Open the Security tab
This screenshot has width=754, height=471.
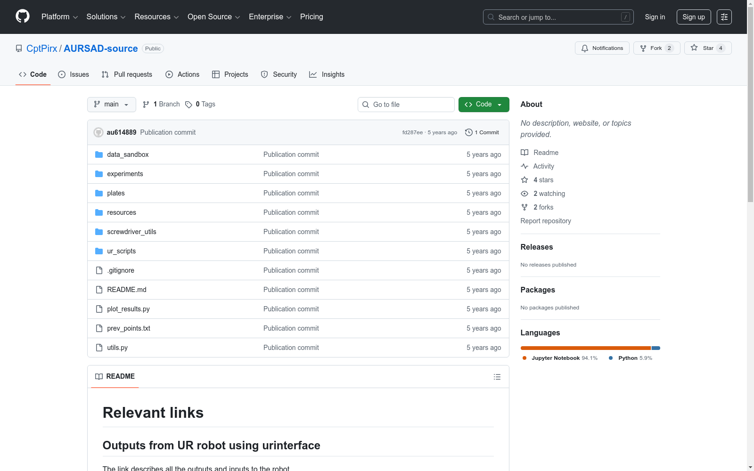point(279,74)
